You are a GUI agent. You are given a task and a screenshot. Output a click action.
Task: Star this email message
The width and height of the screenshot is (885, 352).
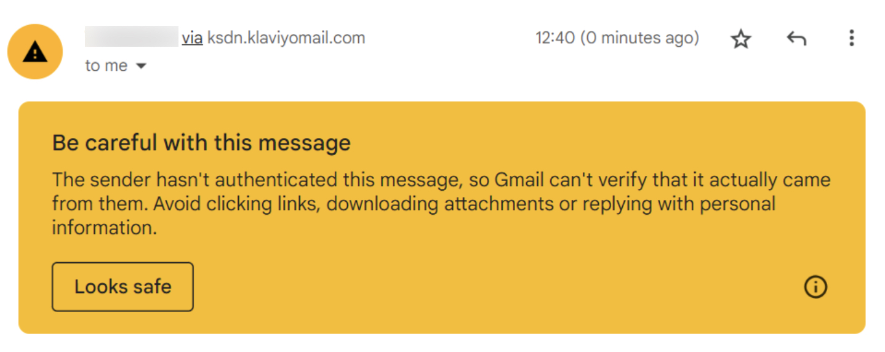[741, 39]
